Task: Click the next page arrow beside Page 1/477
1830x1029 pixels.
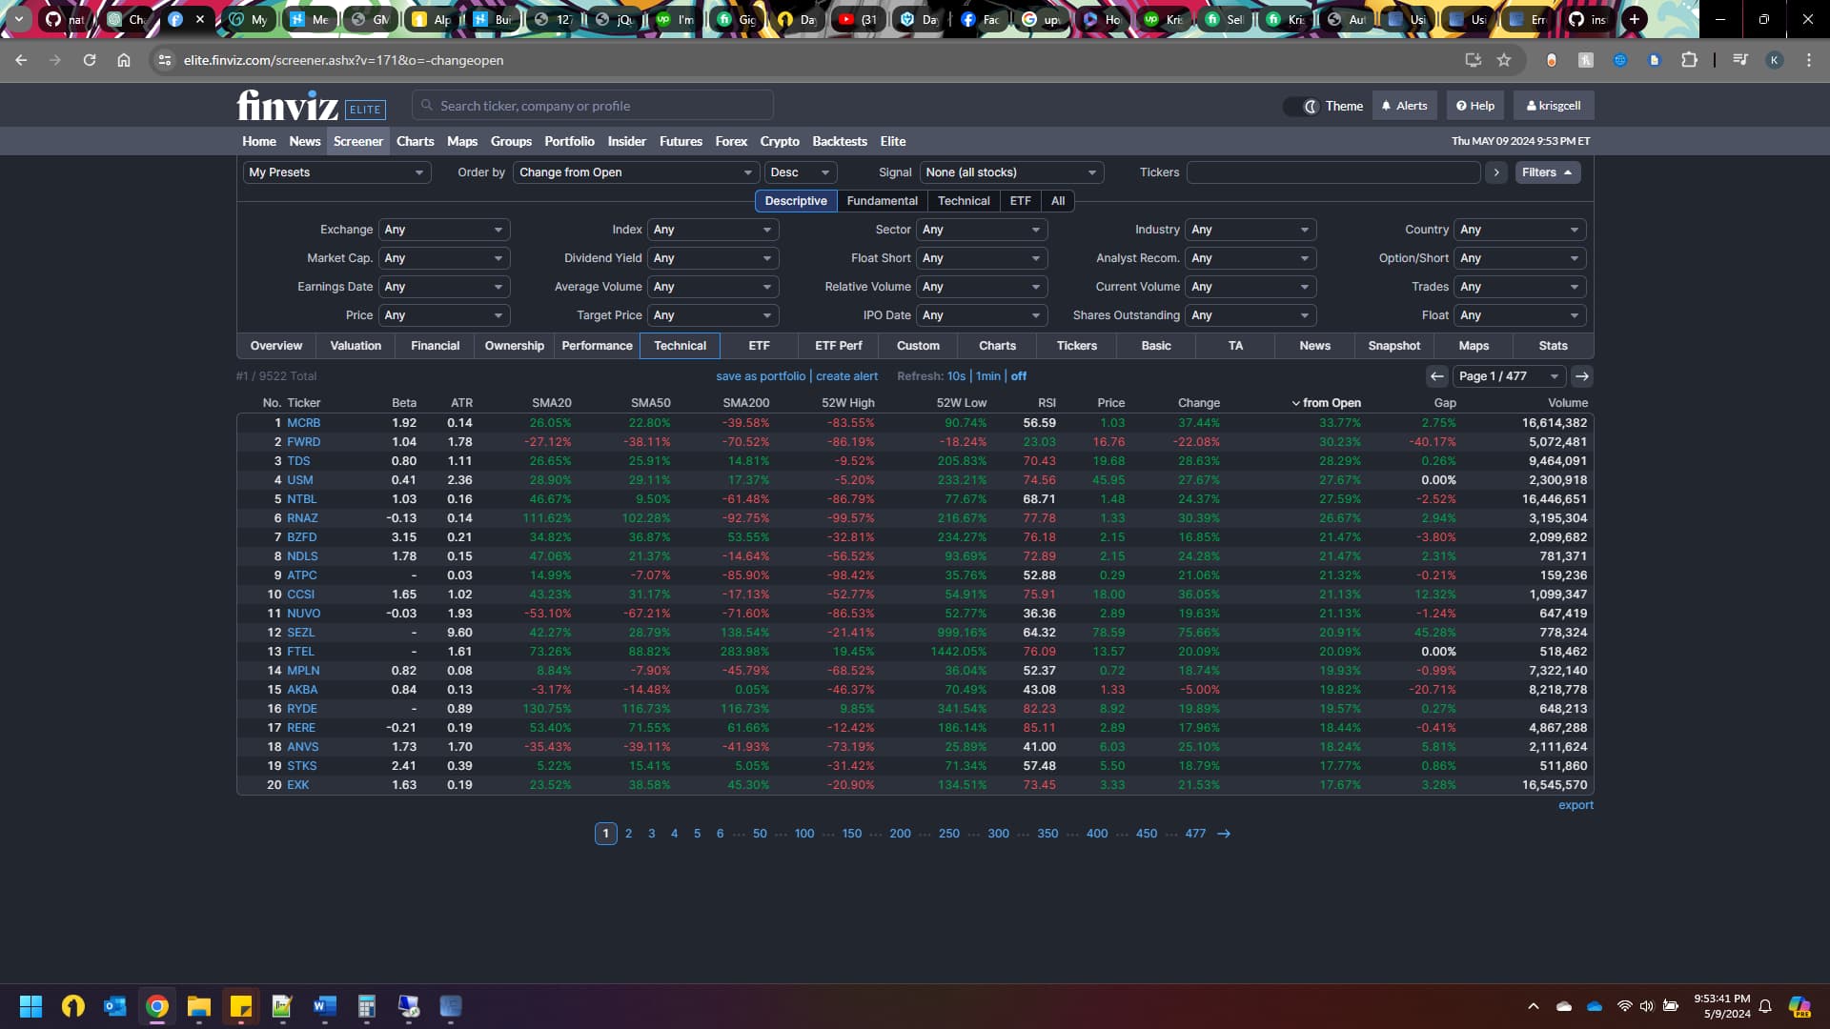Action: [1581, 376]
